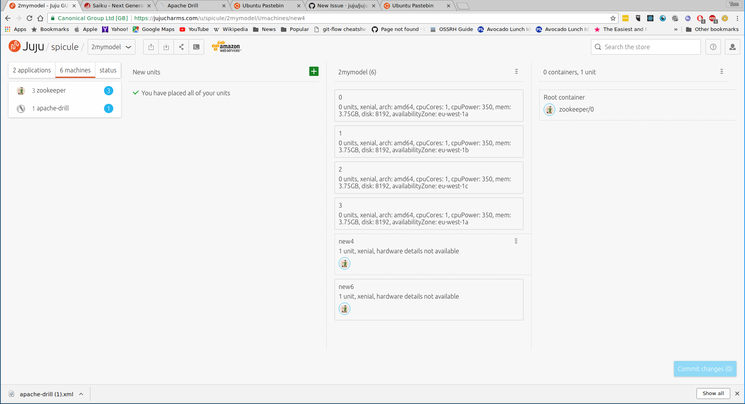Click zookeeper/0 unit name
Image resolution: width=745 pixels, height=404 pixels.
576,110
